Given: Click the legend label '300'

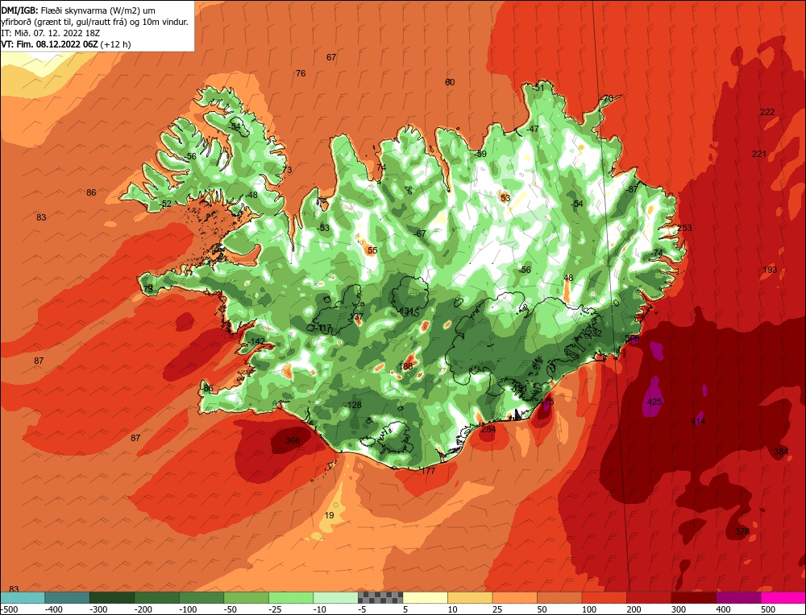Looking at the screenshot, I should click(679, 609).
